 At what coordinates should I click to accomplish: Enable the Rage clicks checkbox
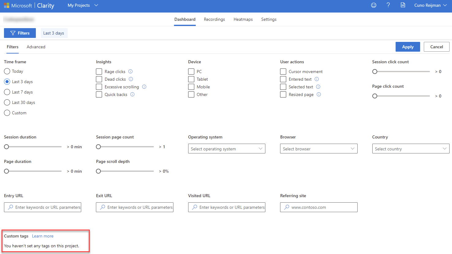point(99,72)
